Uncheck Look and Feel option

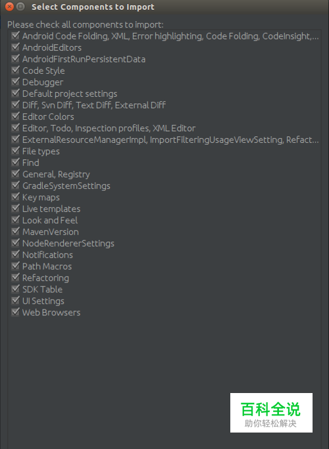(x=15, y=220)
